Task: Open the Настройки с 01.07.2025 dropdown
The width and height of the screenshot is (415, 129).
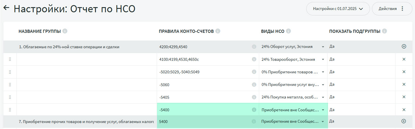Action: click(338, 9)
